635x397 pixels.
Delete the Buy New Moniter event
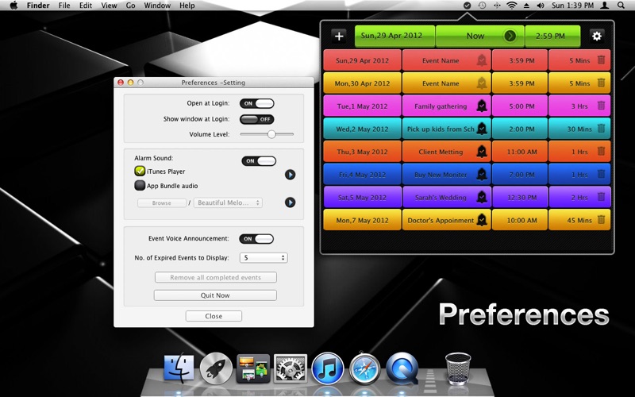click(x=601, y=174)
